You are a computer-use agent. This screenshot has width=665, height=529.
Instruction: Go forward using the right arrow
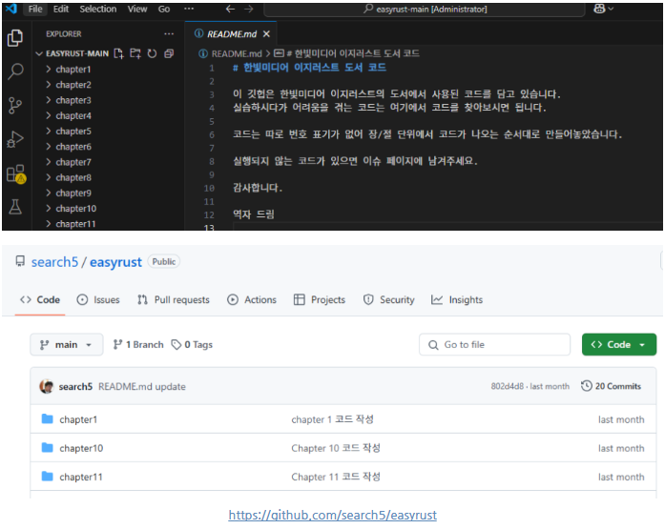(x=249, y=9)
